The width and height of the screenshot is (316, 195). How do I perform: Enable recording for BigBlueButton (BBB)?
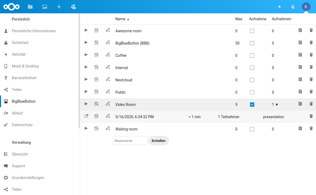(252, 43)
